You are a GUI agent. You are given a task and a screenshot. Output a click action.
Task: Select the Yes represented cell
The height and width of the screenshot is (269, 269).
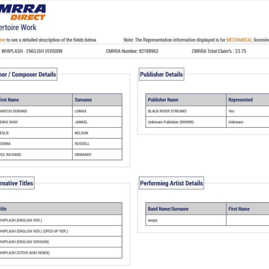[248, 111]
